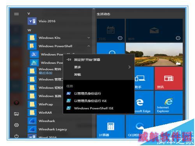
Task: Click the Windows PowerShell folder label
Action: 55,46
